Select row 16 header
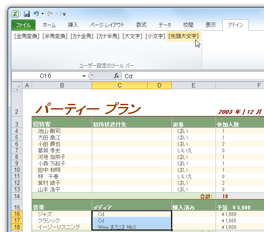 pyautogui.click(x=17, y=214)
